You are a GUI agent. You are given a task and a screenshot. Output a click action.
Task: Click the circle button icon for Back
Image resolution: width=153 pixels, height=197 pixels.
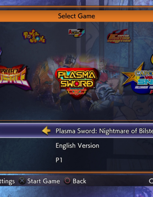click(x=67, y=181)
